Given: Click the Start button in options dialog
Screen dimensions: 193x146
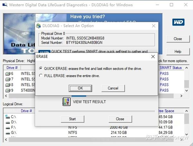Looking at the screenshot, I should [72, 119].
